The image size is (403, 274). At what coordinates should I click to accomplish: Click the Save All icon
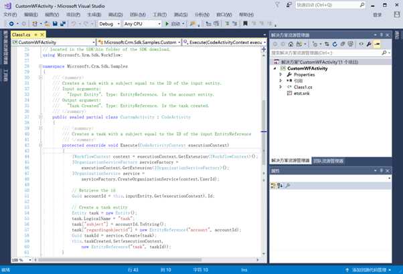coord(63,24)
